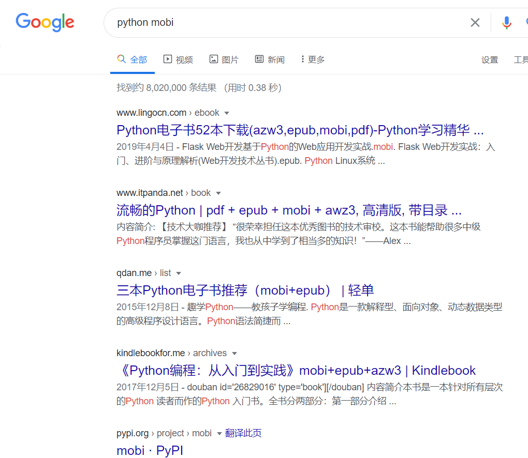This screenshot has height=458, width=528.
Task: Open Python电子书52本下载 result link
Action: pos(300,130)
